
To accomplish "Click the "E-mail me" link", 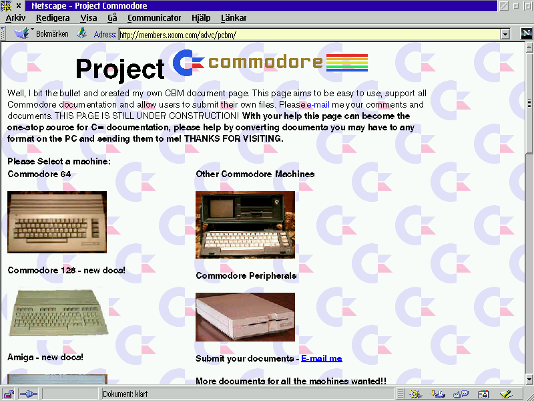I will click(321, 358).
